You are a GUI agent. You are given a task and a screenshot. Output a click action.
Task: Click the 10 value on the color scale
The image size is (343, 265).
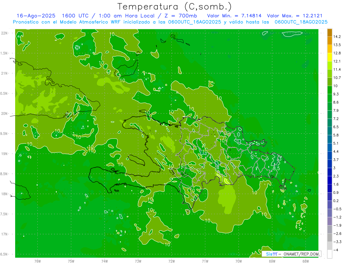336,86
